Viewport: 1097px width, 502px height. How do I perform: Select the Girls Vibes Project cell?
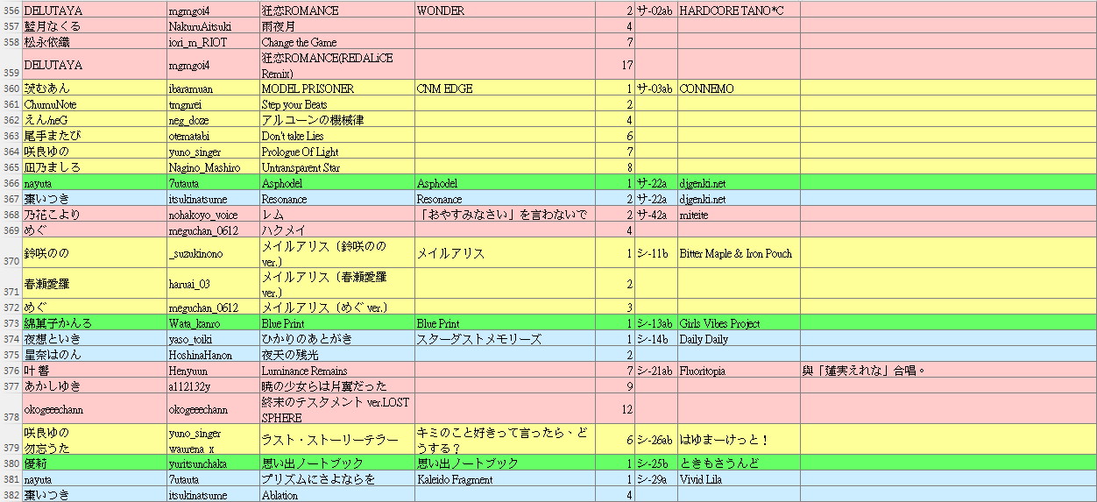coord(738,323)
